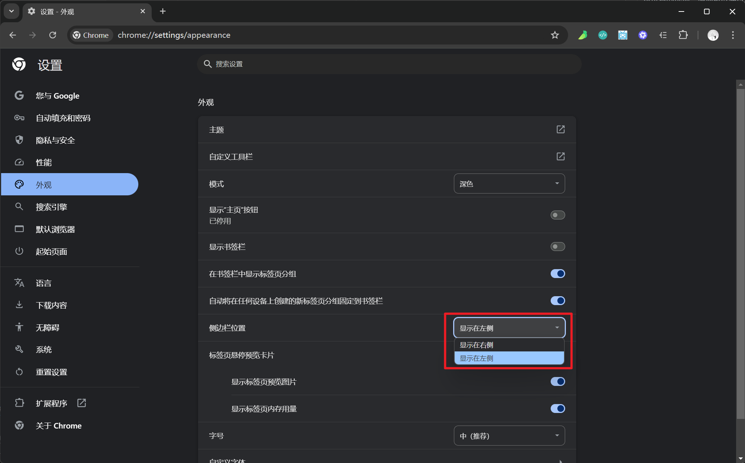
Task: Reload the settings page
Action: pyautogui.click(x=53, y=35)
